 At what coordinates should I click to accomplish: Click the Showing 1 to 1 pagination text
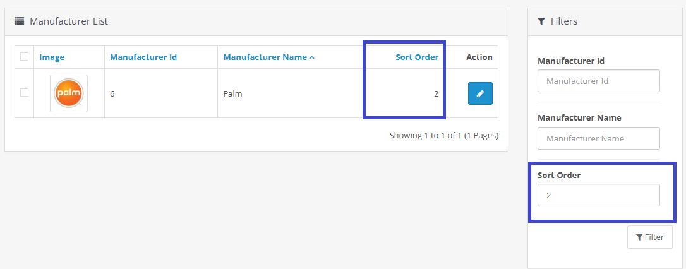coord(443,135)
